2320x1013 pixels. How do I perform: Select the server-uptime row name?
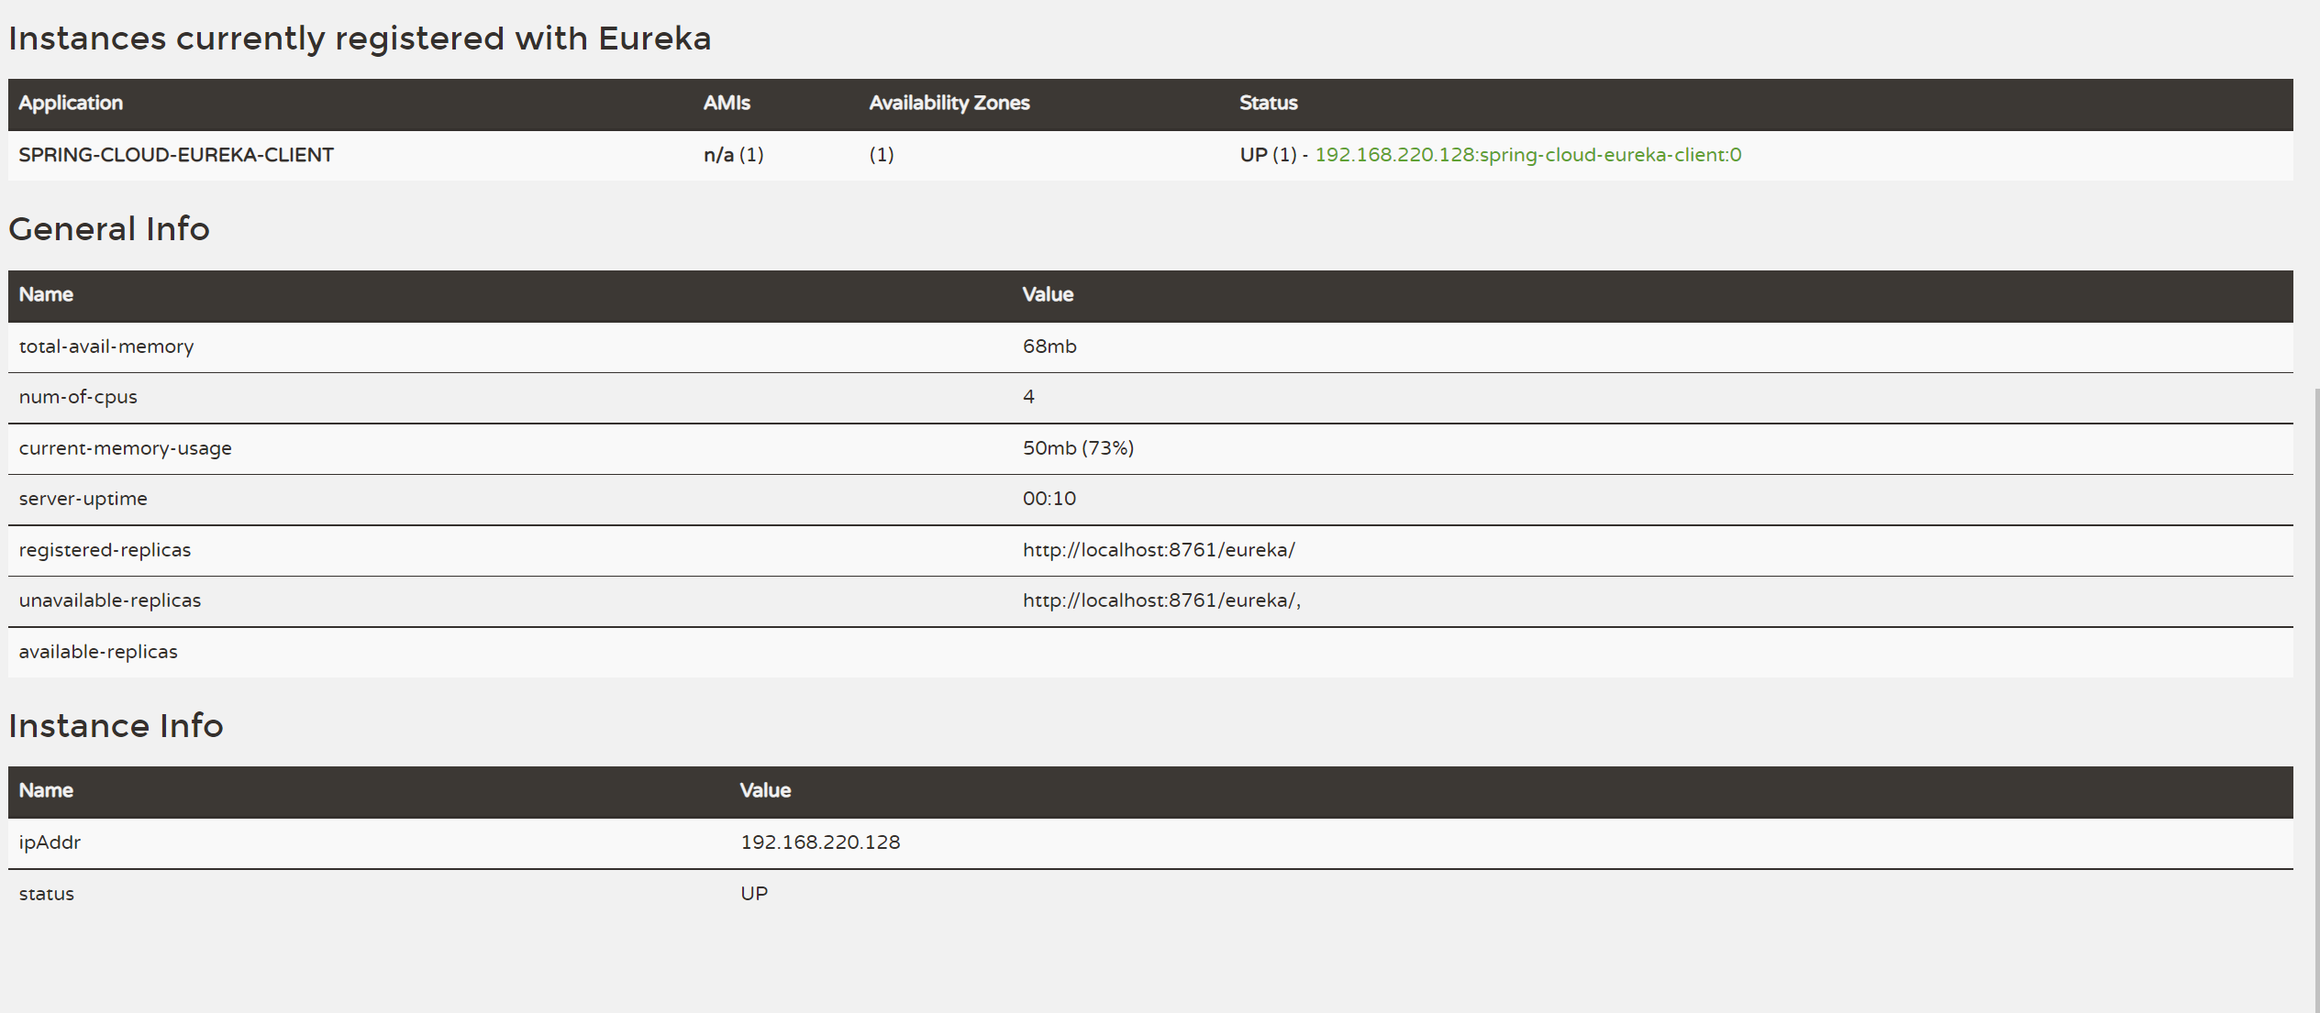click(83, 499)
